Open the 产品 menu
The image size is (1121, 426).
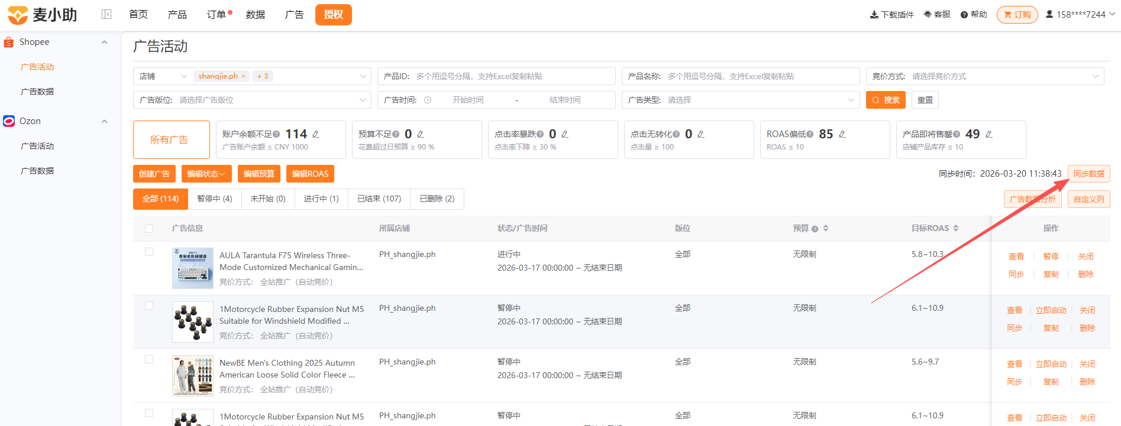(x=177, y=15)
